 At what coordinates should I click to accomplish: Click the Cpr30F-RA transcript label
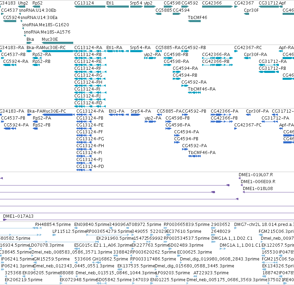tap(255, 55)
